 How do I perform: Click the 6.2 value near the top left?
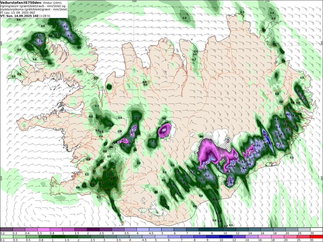[66, 26]
